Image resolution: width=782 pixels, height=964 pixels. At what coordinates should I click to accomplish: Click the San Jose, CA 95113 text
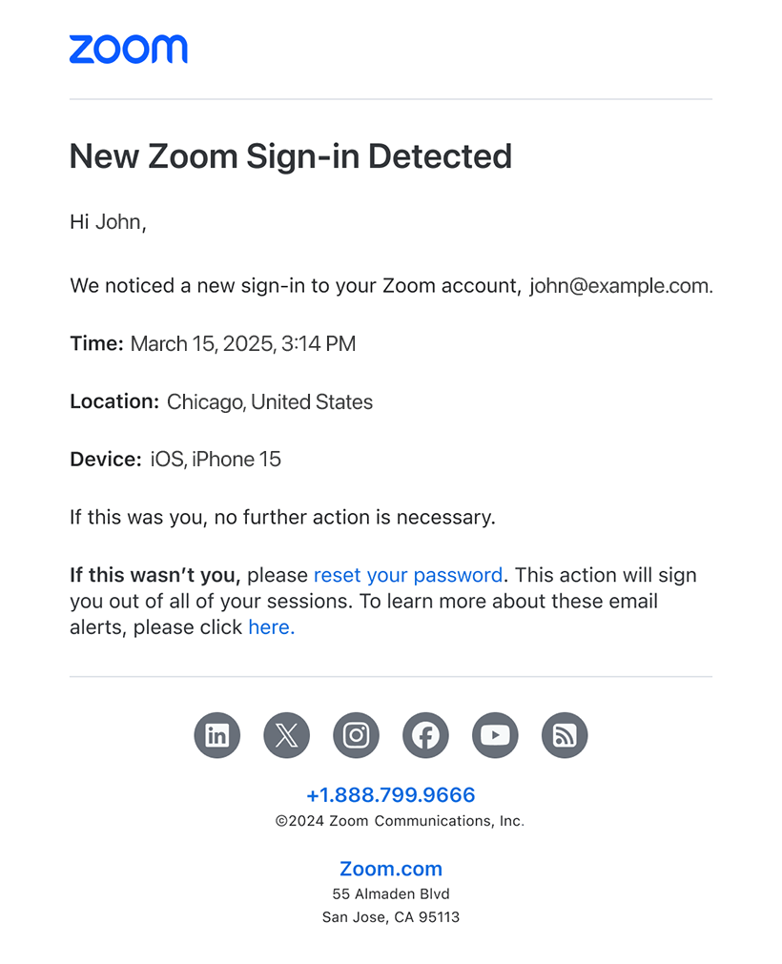tap(391, 917)
